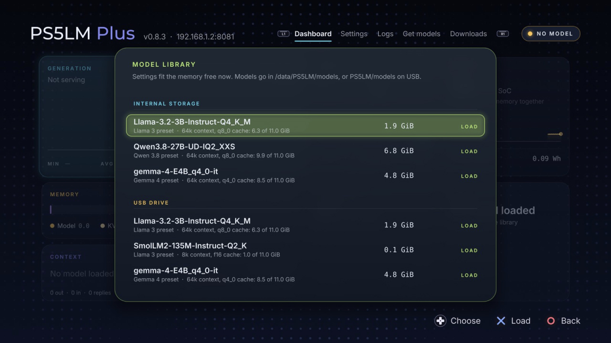The height and width of the screenshot is (343, 611).
Task: Click the 6.8 GiB size value
Action: click(x=399, y=151)
